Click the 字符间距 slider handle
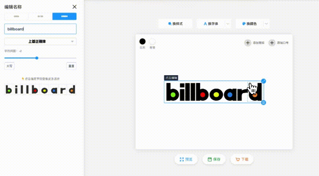Screen dimensions: 319x176 coord(37,58)
